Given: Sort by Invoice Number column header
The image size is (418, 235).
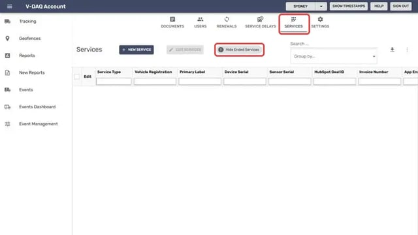Looking at the screenshot, I should [374, 72].
